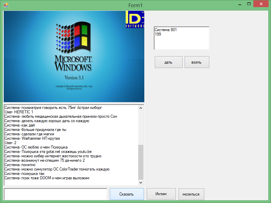271x203 pixels.
Task: Click the 'Form1' window title
Action: (135, 5)
